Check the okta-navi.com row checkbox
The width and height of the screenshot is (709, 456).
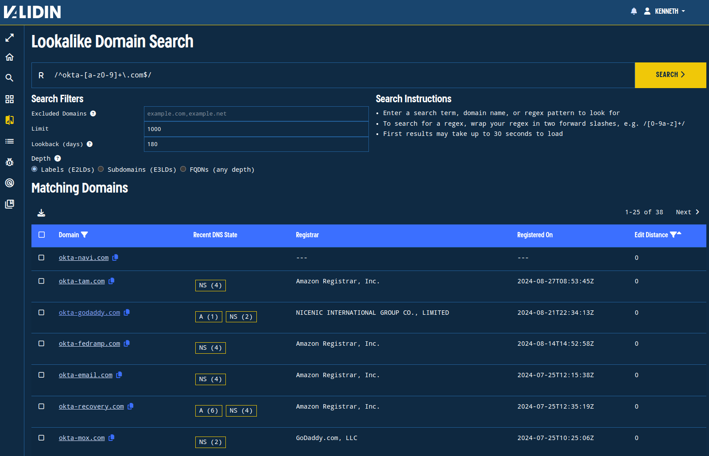tap(41, 258)
